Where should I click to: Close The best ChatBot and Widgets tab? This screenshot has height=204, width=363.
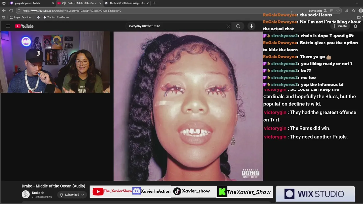point(147,3)
